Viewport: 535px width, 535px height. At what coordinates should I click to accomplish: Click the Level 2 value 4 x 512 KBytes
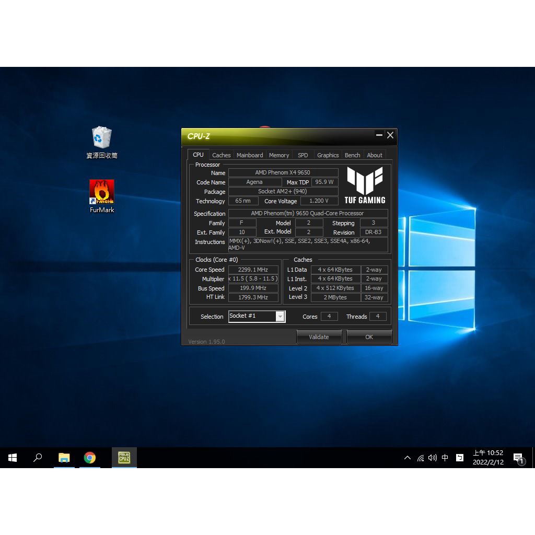coord(335,288)
